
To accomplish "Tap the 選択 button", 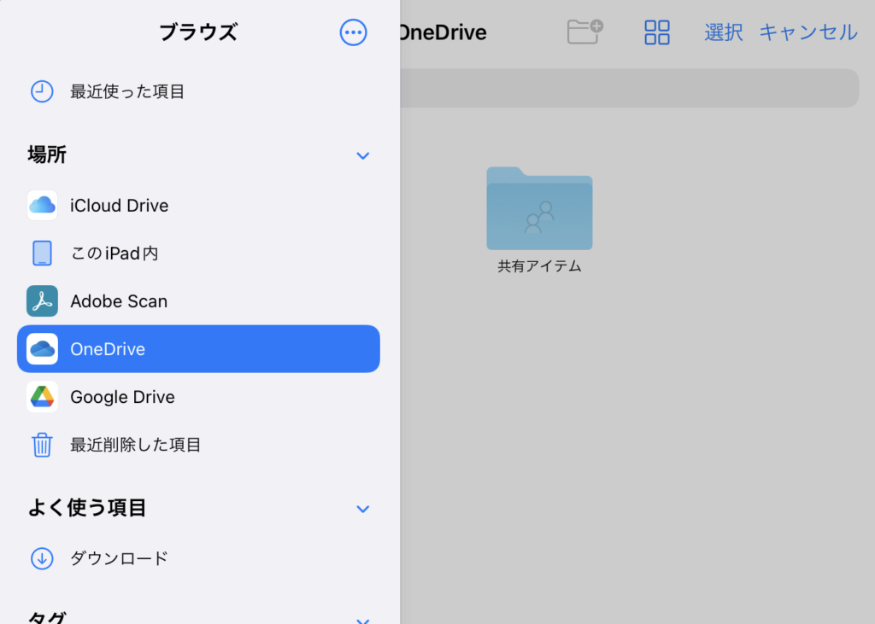I will pos(723,32).
